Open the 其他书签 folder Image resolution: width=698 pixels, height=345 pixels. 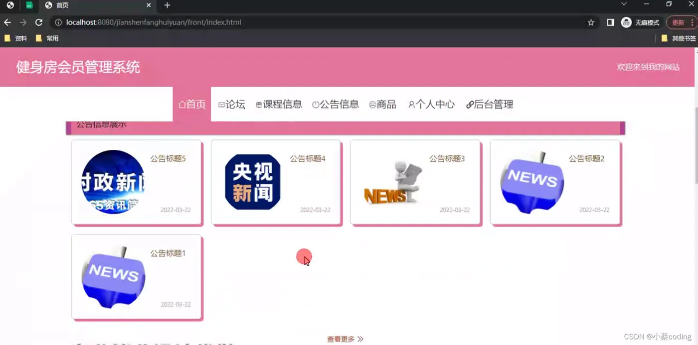(678, 38)
